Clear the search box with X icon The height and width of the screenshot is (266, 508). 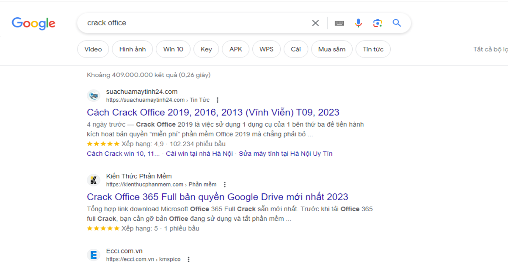(315, 23)
